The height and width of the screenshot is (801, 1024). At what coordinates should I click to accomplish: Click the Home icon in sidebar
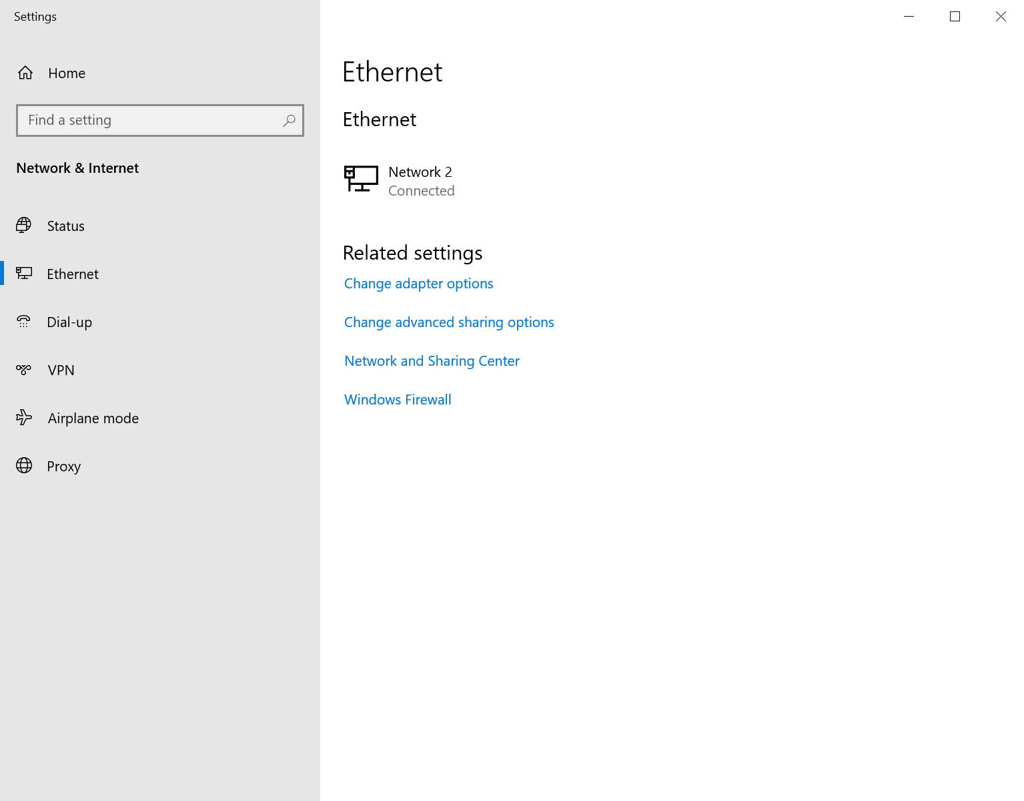tap(25, 73)
